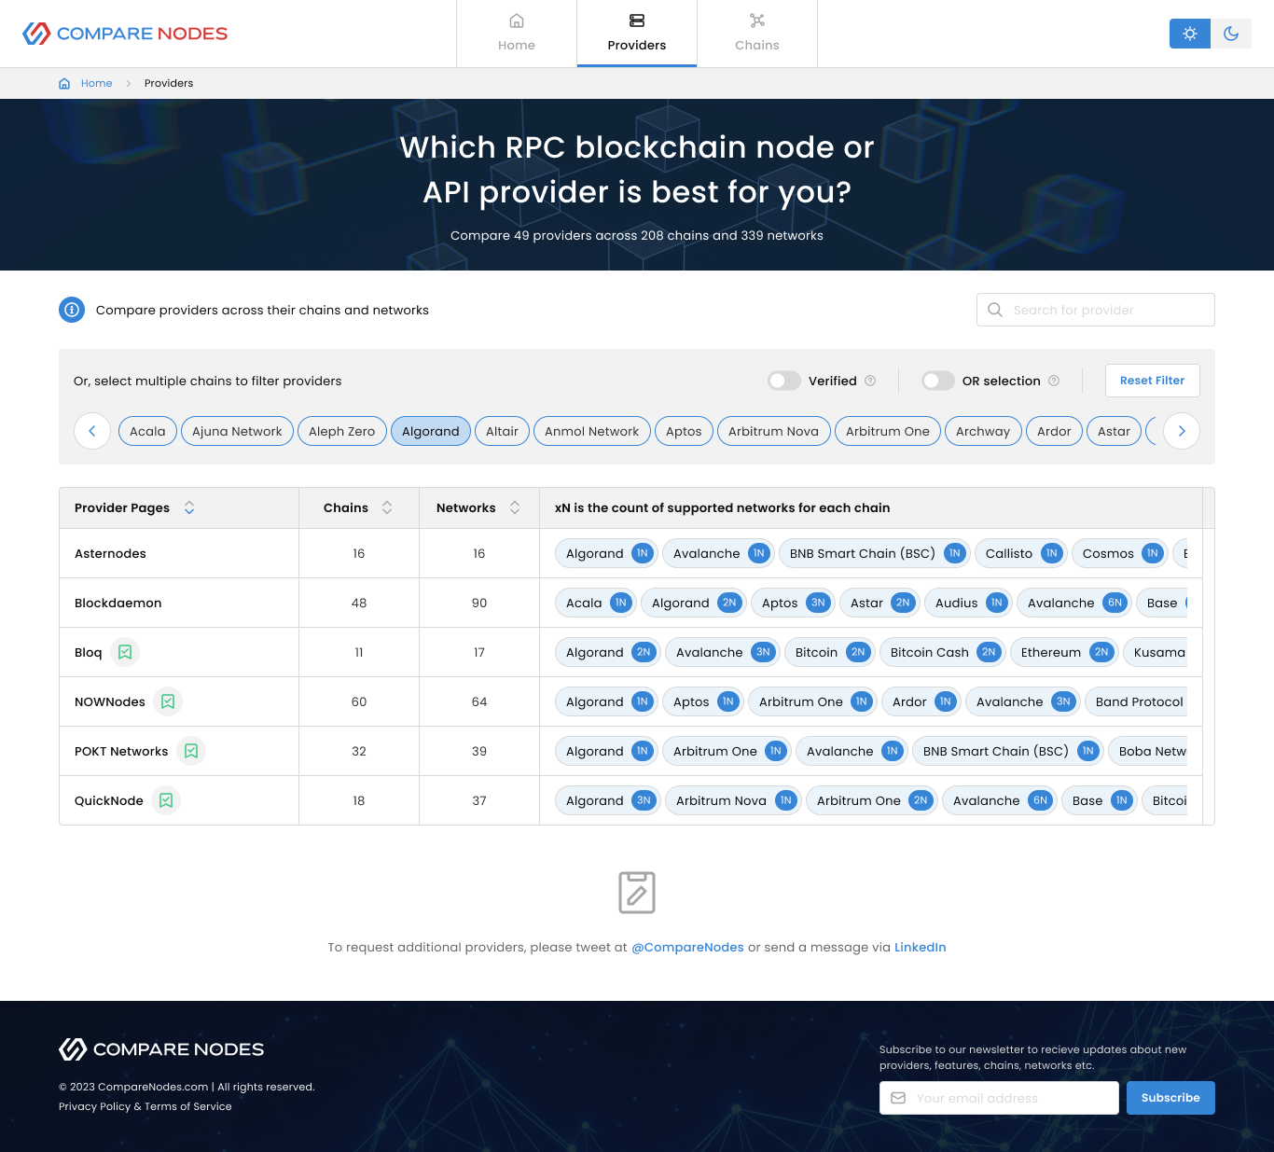
Task: Select the Acala chain filter chip
Action: 147,431
